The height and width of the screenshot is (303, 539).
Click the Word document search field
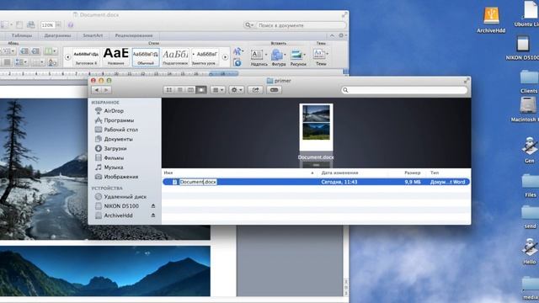(x=301, y=25)
